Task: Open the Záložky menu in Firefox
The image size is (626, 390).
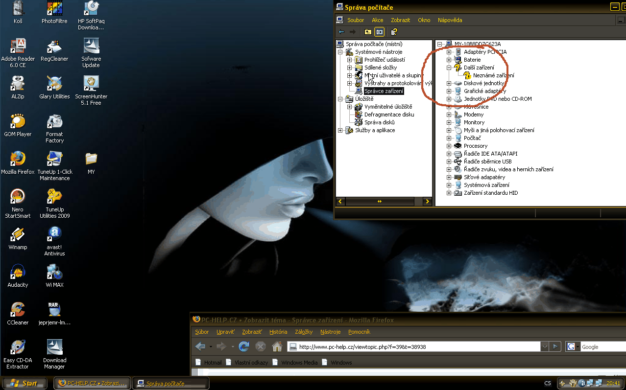Action: 304,332
